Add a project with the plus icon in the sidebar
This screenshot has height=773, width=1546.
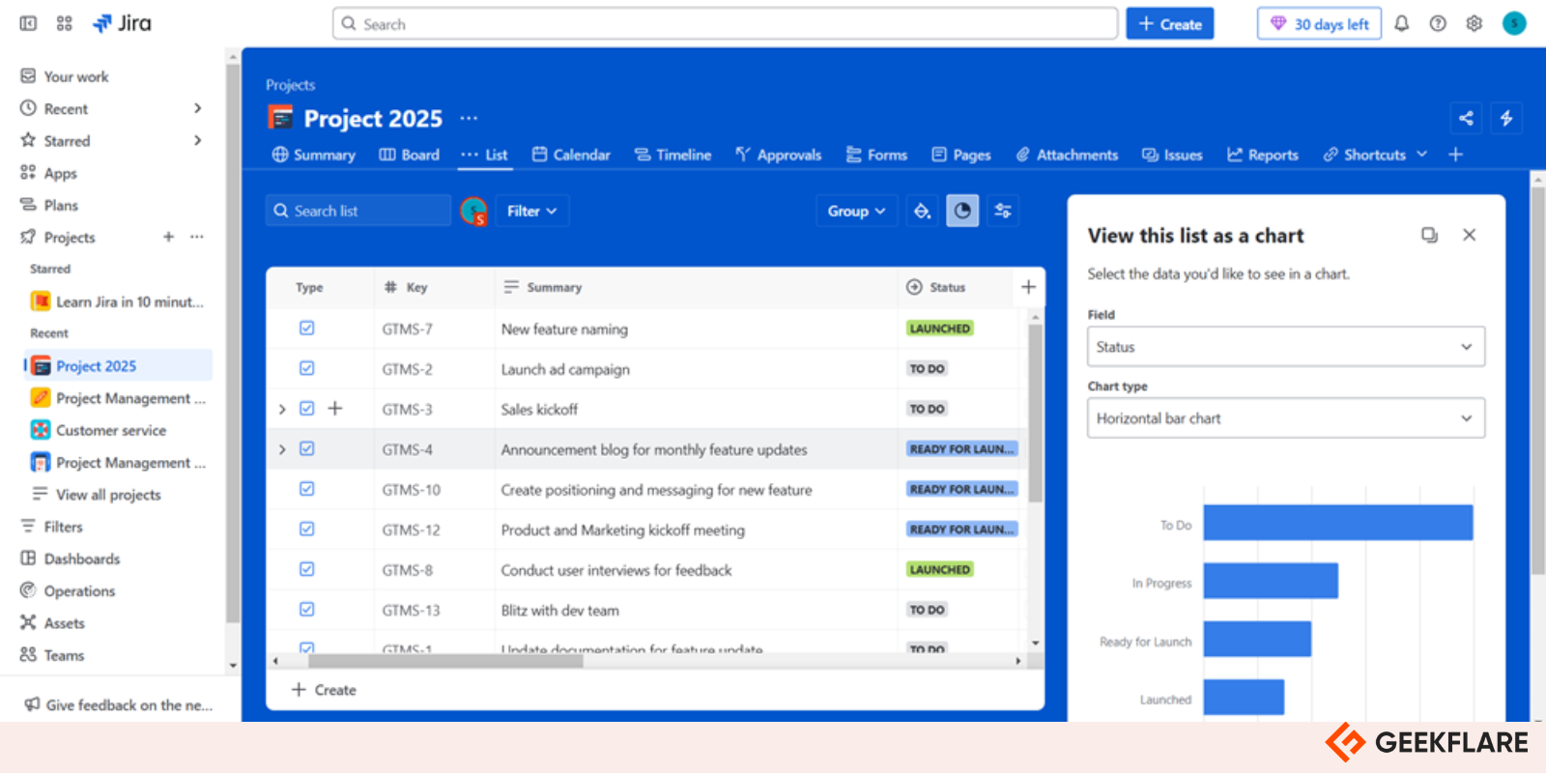(168, 237)
